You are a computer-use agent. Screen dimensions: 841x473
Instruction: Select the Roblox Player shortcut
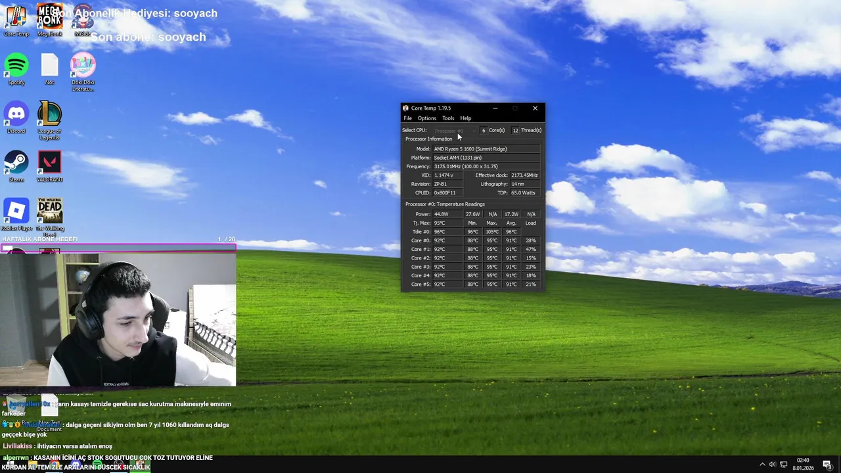(x=16, y=215)
